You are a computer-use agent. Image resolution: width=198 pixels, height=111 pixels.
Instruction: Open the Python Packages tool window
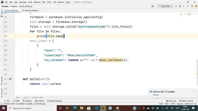point(54,101)
